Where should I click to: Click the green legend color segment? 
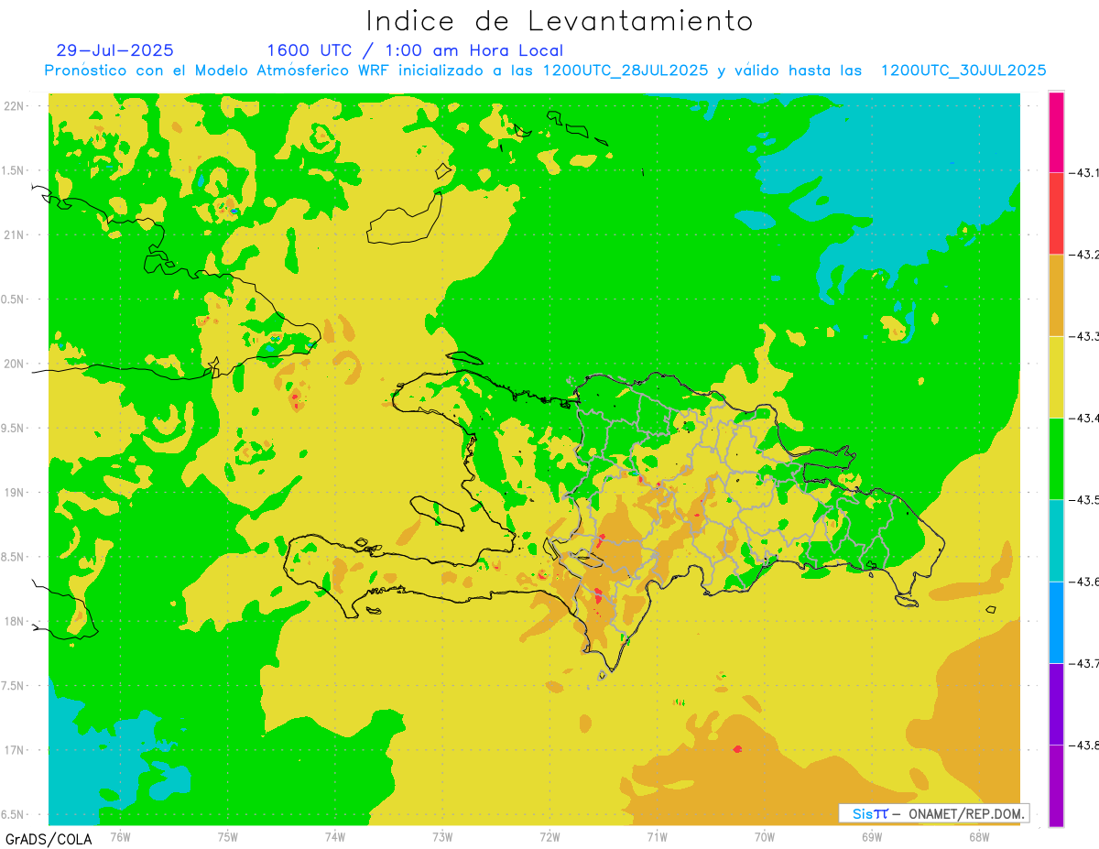[x=1056, y=458]
